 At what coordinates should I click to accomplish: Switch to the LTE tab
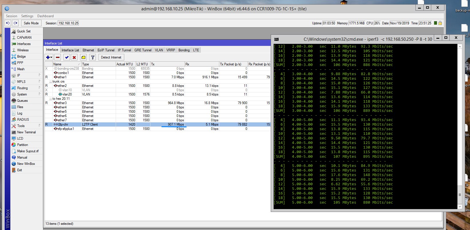(x=196, y=50)
